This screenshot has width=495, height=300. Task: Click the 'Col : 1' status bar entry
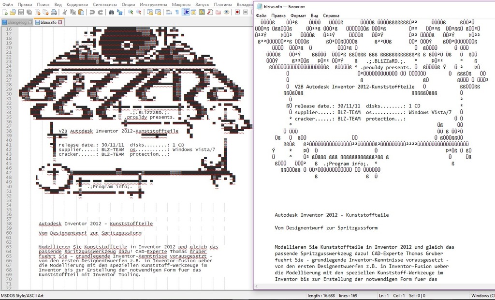[x=398, y=296]
